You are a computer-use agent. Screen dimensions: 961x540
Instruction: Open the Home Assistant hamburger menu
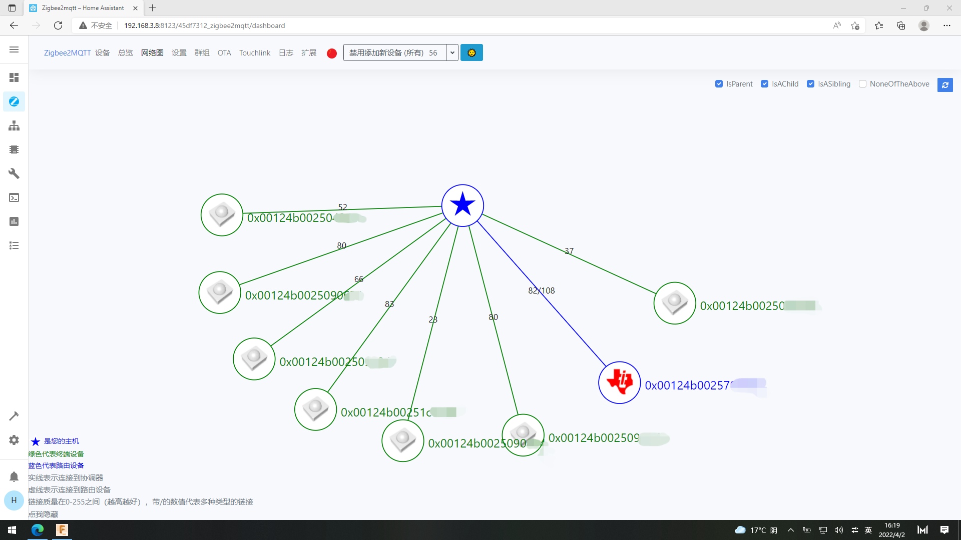14,49
